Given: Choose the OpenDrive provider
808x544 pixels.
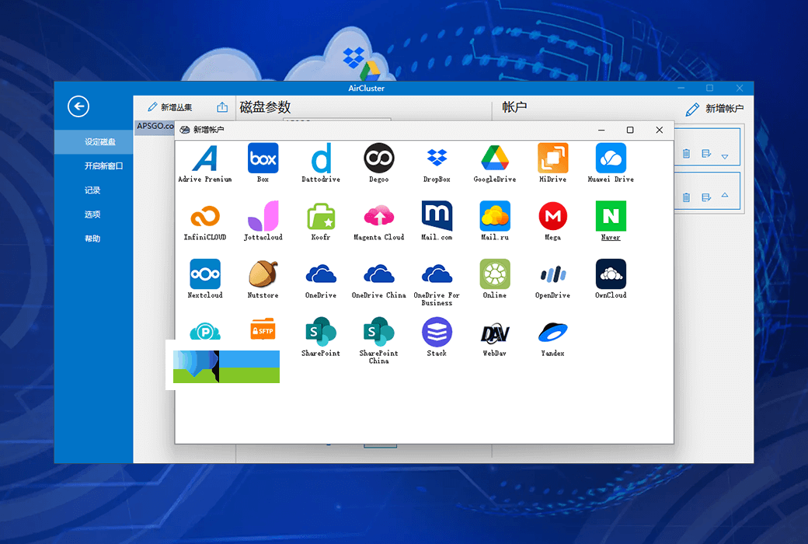Looking at the screenshot, I should click(x=552, y=280).
